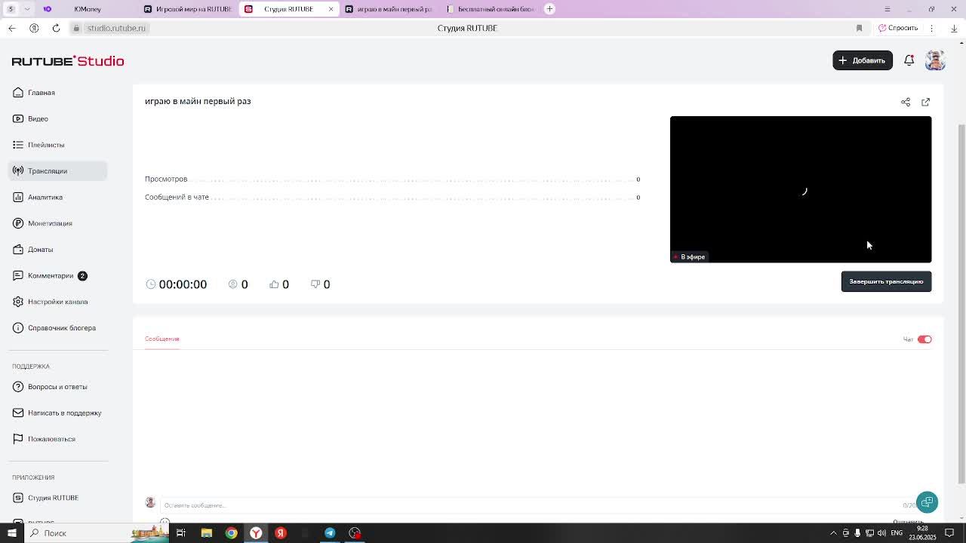The width and height of the screenshot is (966, 543).
Task: Click the chart icon beside Аналитика
Action: pyautogui.click(x=18, y=197)
